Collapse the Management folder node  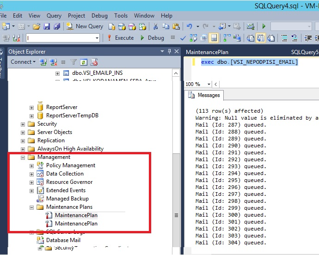pyautogui.click(x=23, y=158)
